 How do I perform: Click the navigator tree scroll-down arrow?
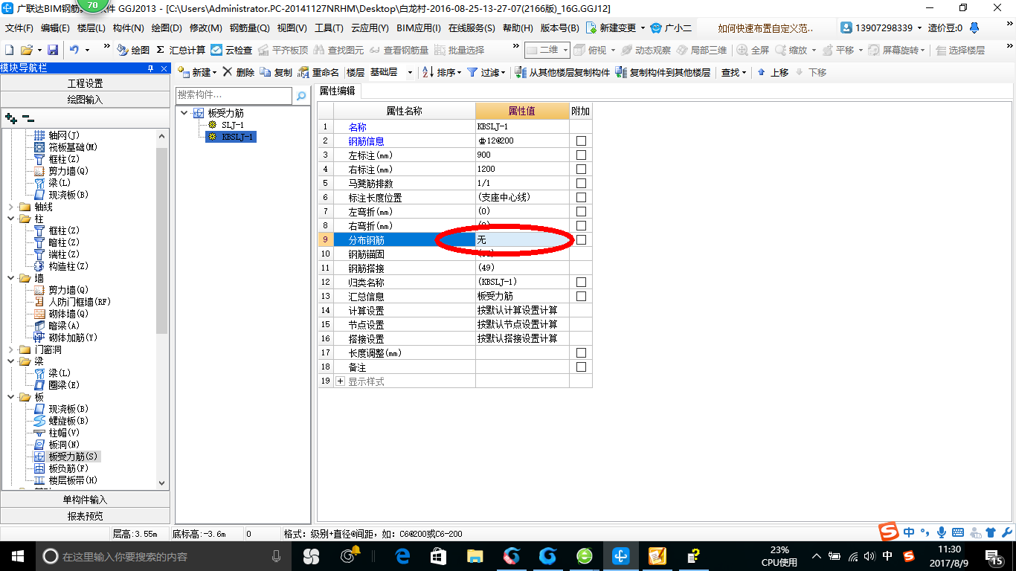[x=163, y=483]
